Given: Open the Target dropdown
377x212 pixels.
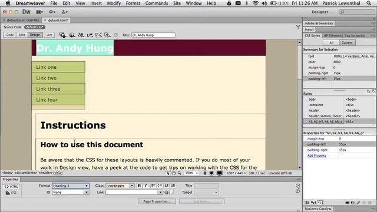Looking at the screenshot, I should [206, 193].
